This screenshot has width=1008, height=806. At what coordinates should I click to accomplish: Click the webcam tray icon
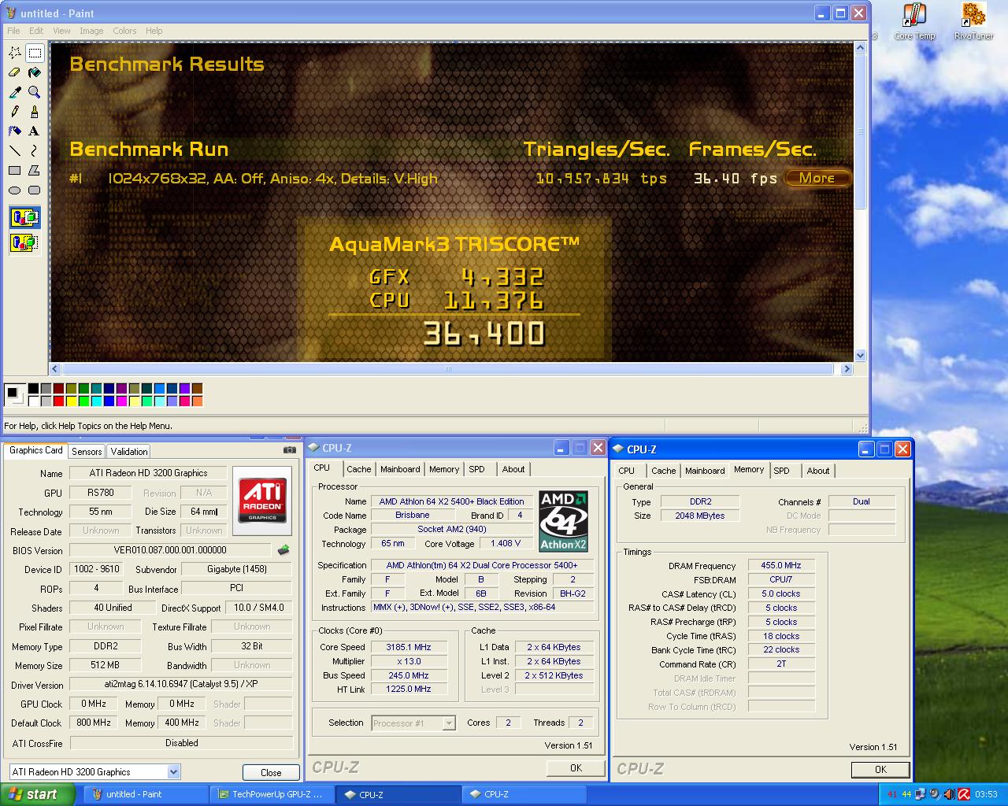935,794
